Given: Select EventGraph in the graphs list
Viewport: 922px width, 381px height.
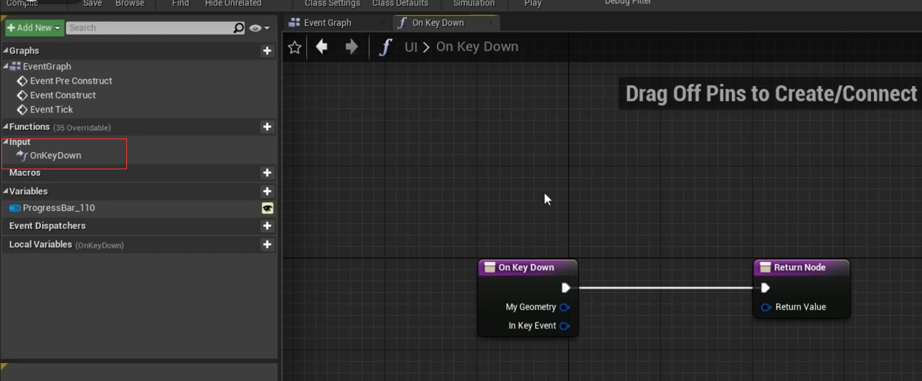Looking at the screenshot, I should tap(47, 67).
